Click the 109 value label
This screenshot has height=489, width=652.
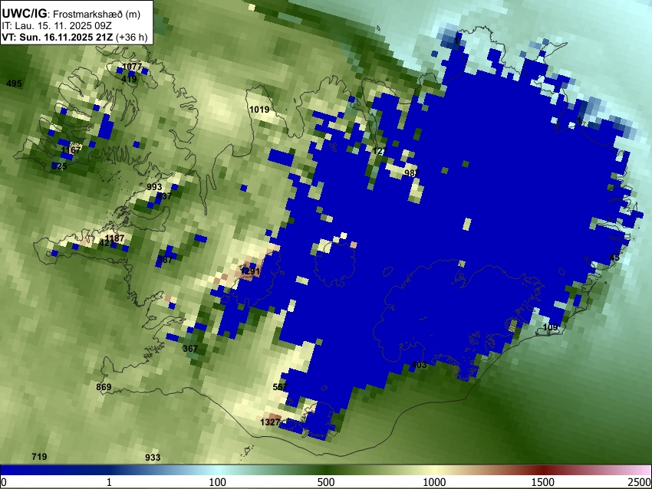pos(551,327)
